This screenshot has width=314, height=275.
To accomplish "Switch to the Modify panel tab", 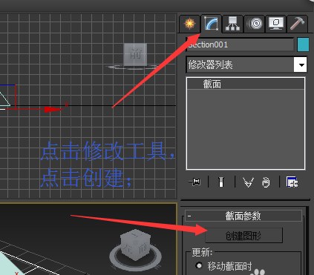I will (211, 24).
